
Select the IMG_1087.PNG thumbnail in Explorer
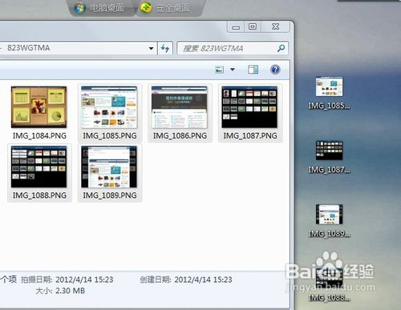[249, 107]
